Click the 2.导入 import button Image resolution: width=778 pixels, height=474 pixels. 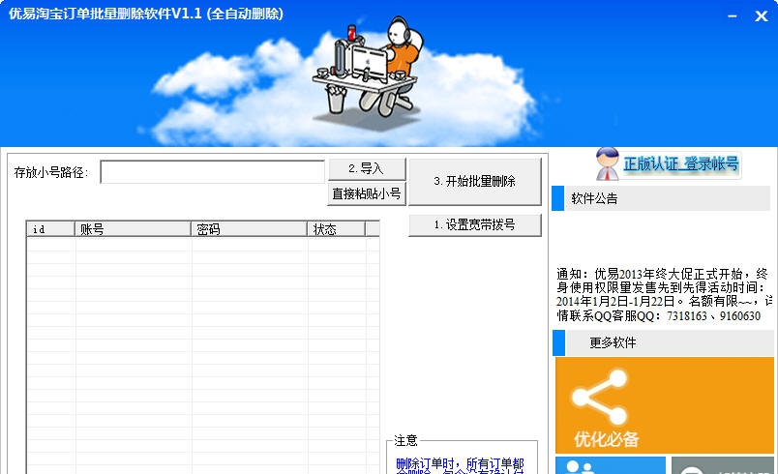pos(367,169)
